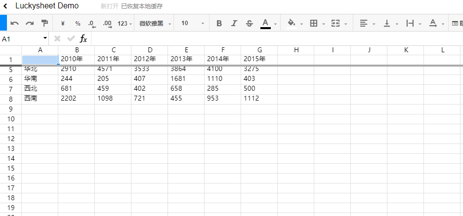Image resolution: width=463 pixels, height=216 pixels.
Task: Select the 西北 row label cell
Action: click(40, 89)
